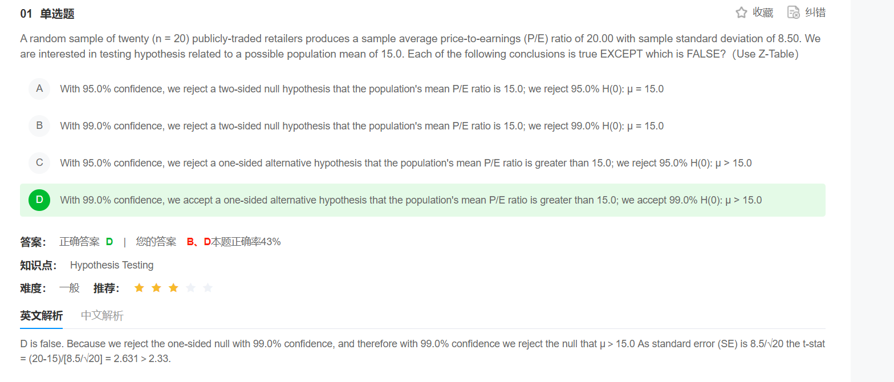Select the green option D circle
Image resolution: width=894 pixels, height=382 pixels.
click(39, 200)
